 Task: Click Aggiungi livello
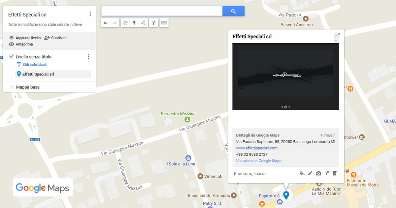[25, 38]
